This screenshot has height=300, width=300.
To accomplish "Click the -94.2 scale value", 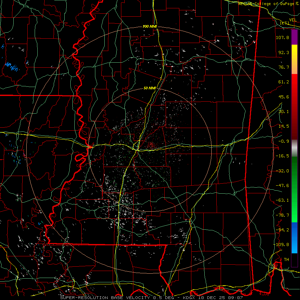I will point(282,230).
